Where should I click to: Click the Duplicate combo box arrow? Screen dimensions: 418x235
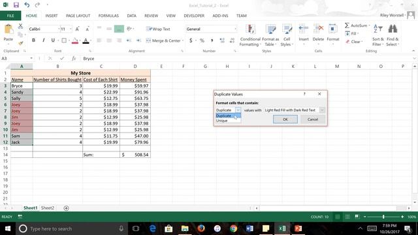(238, 110)
